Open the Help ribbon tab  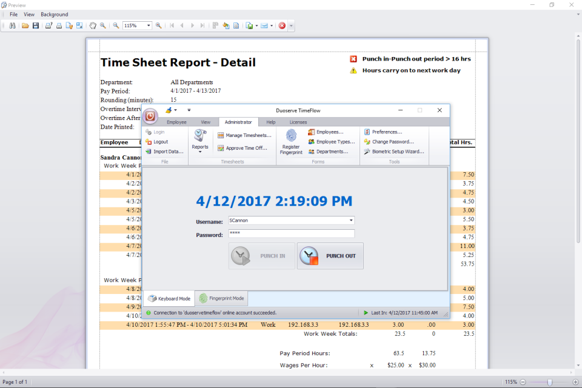[x=271, y=122]
